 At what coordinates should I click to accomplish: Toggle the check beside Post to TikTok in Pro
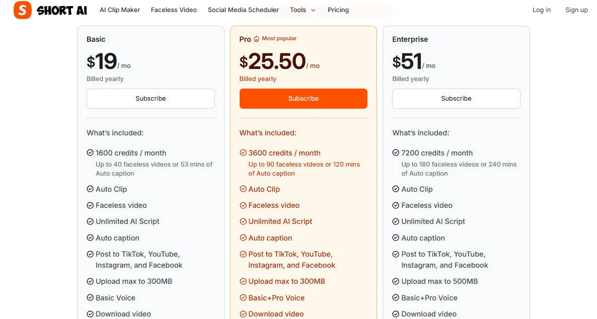[243, 254]
